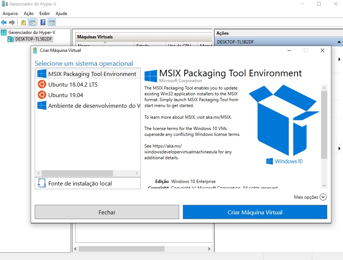Click the MSIX box Windows 10 image
The width and height of the screenshot is (343, 260).
[284, 125]
